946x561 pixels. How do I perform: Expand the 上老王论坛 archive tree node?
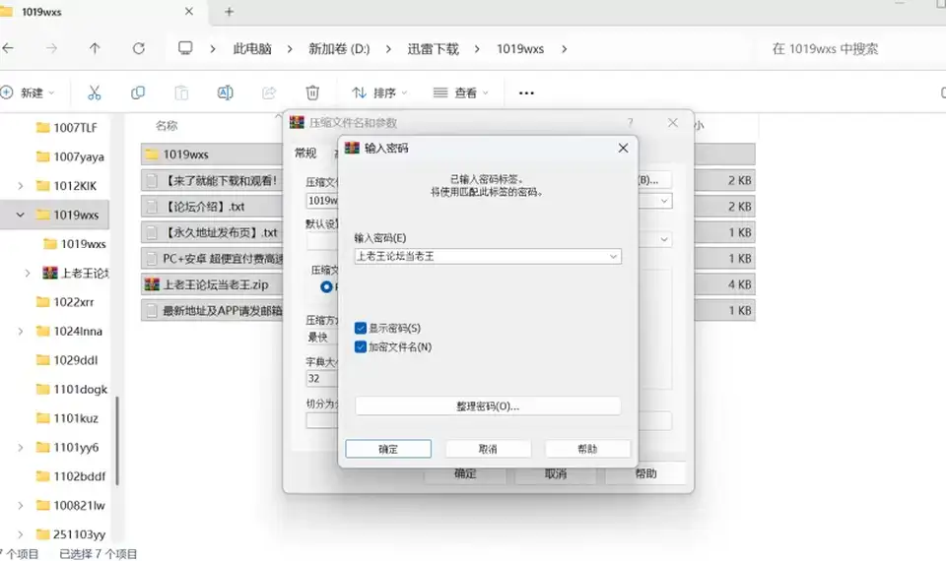coord(28,273)
